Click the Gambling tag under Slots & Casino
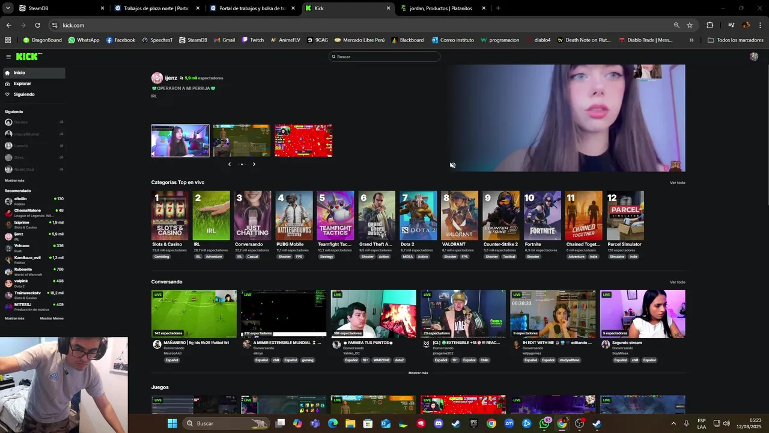 click(x=162, y=257)
